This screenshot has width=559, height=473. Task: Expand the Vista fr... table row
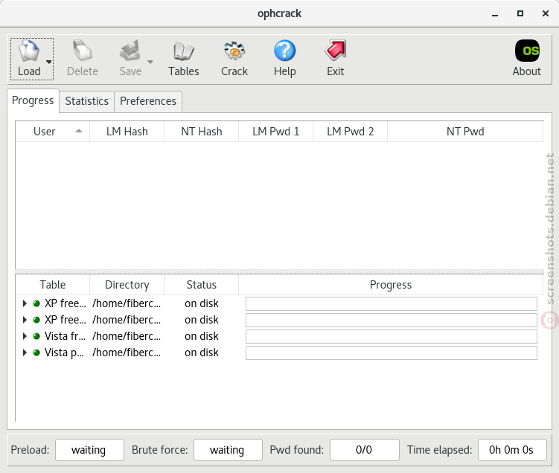click(25, 336)
